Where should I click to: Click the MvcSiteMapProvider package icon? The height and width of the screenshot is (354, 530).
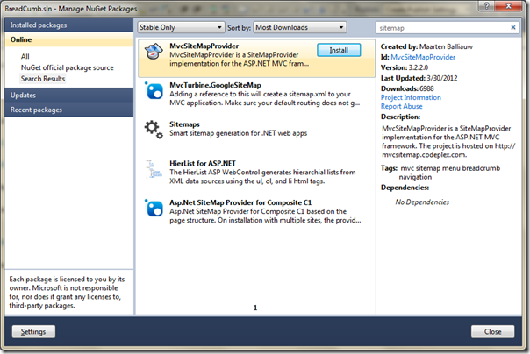[x=154, y=52]
